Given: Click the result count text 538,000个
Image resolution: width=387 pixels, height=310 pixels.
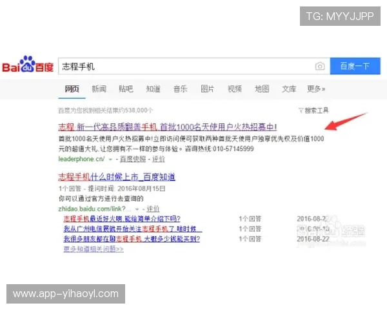Looking at the screenshot, I should pyautogui.click(x=139, y=110).
